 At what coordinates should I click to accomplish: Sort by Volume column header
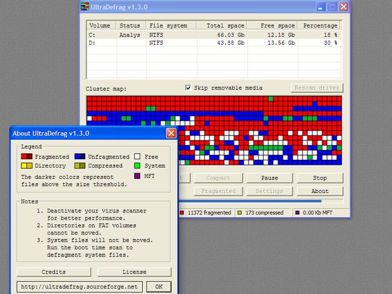[x=101, y=26]
